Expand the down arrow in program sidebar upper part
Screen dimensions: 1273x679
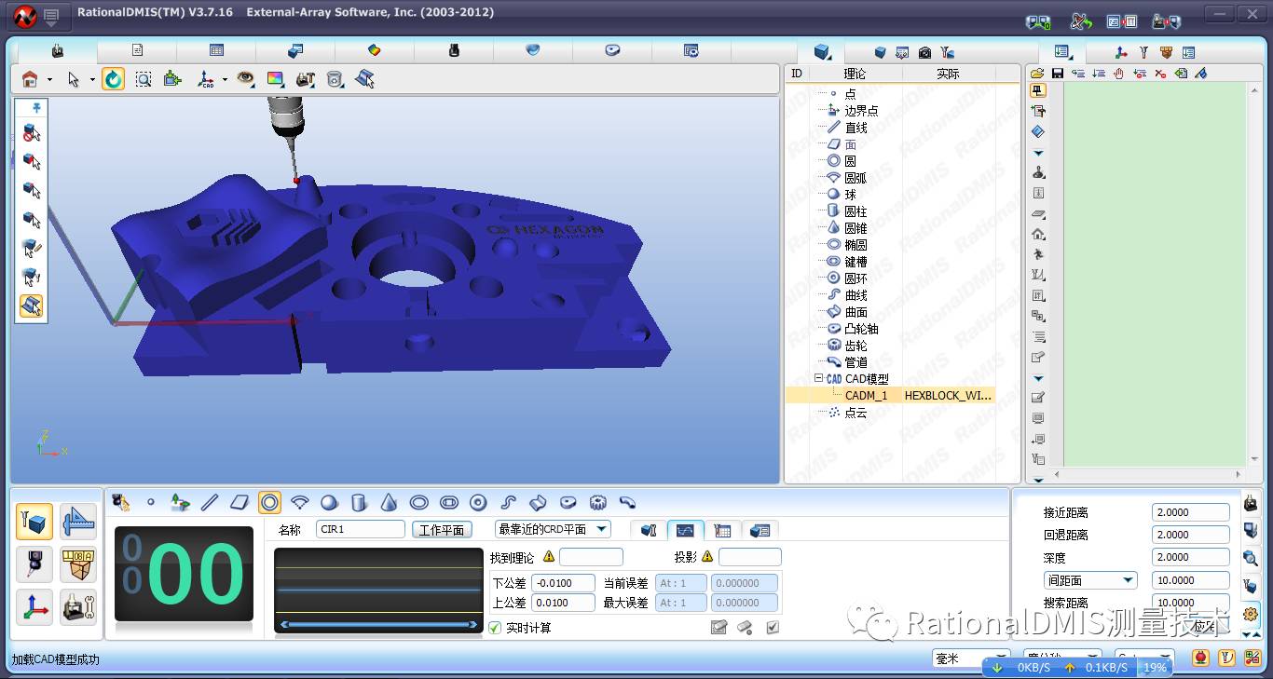[1038, 153]
